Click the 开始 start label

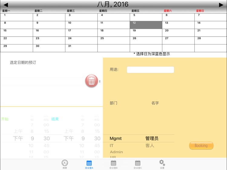coord(5,119)
